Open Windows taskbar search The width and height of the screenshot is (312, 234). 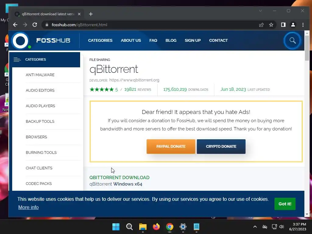pyautogui.click(x=129, y=227)
